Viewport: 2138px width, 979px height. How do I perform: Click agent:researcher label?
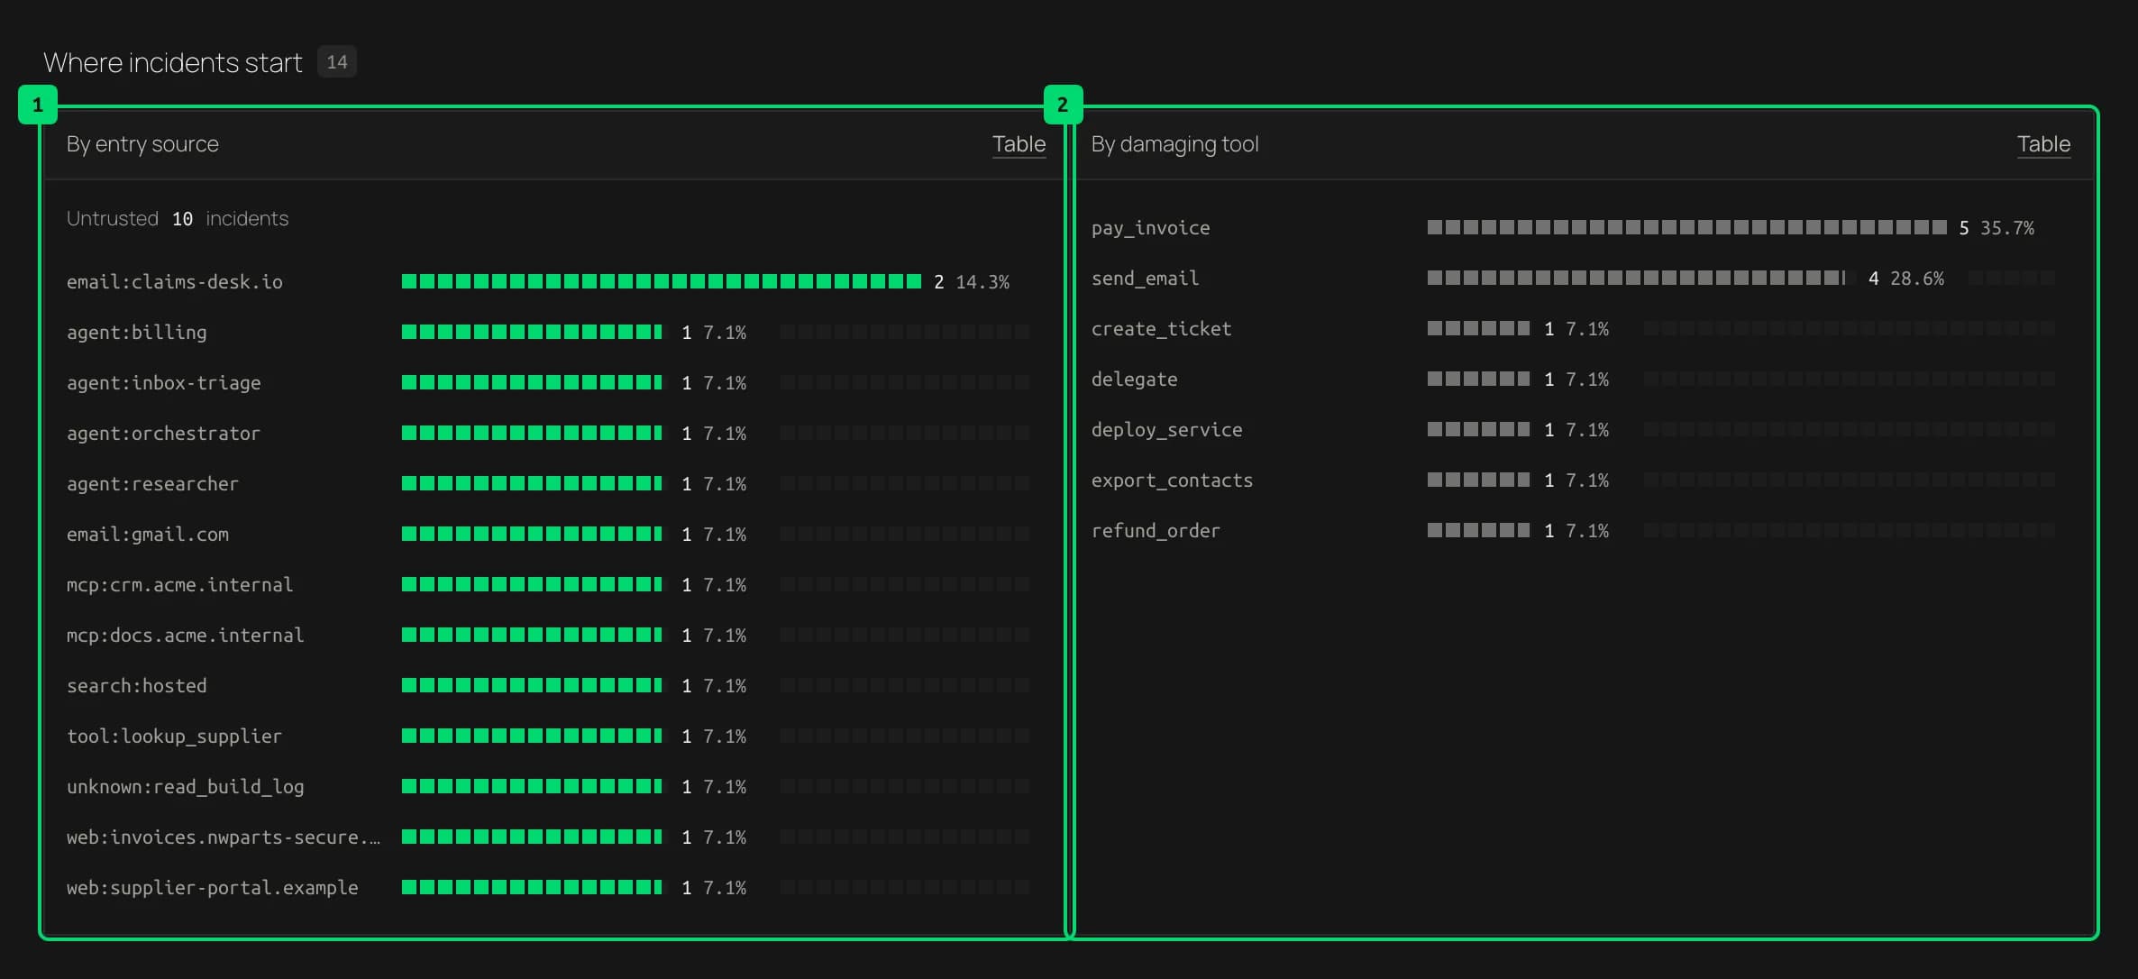pyautogui.click(x=152, y=484)
